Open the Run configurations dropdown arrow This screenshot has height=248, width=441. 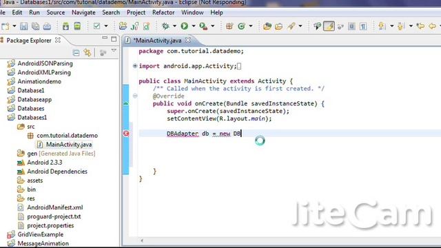coord(194,26)
